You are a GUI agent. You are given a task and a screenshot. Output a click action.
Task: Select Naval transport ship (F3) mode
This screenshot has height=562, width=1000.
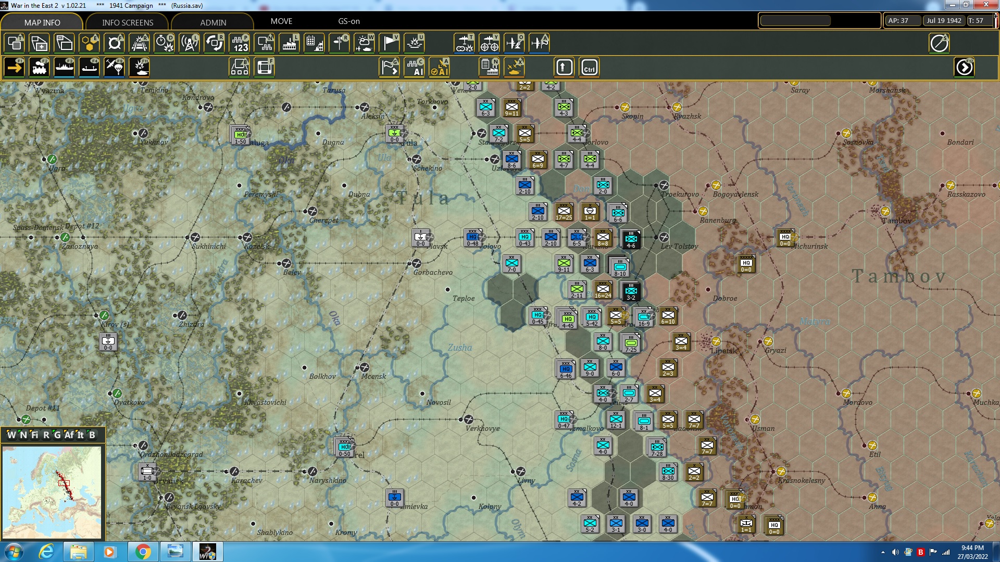click(x=64, y=68)
